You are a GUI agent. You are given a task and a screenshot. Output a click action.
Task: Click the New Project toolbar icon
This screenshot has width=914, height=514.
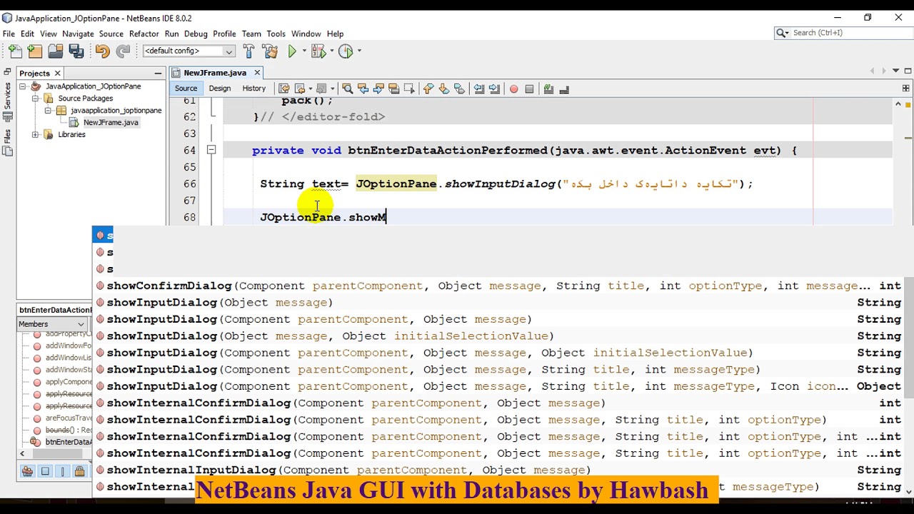point(35,51)
